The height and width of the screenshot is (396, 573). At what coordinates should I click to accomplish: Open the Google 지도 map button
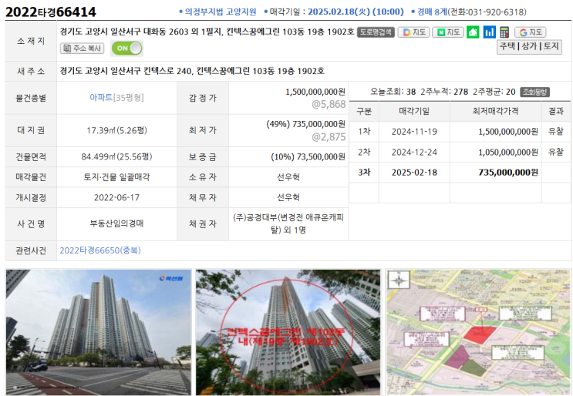coord(531,32)
